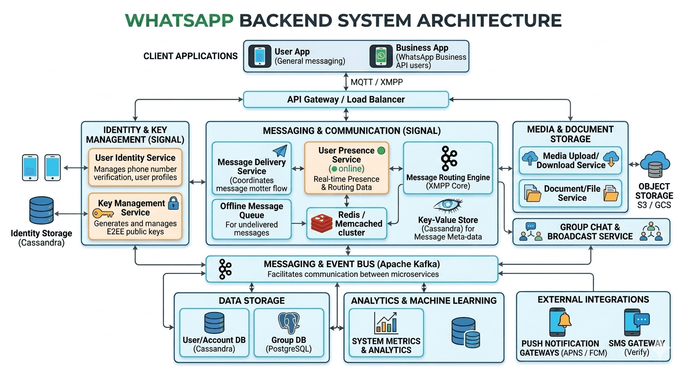
Task: Click the cloud download icon in Media Download service
Action: pyautogui.click(x=611, y=158)
